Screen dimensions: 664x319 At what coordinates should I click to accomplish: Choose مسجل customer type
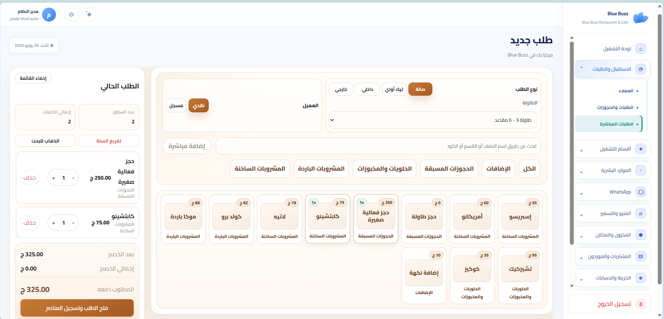pos(176,105)
